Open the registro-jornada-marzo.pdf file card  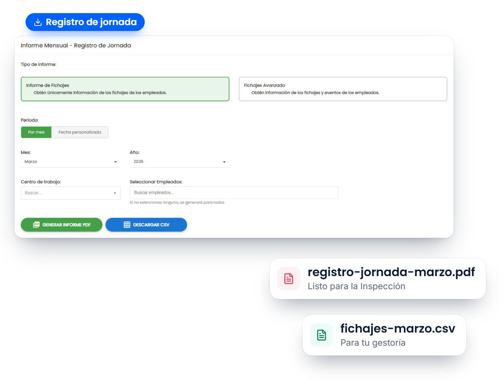pyautogui.click(x=378, y=279)
